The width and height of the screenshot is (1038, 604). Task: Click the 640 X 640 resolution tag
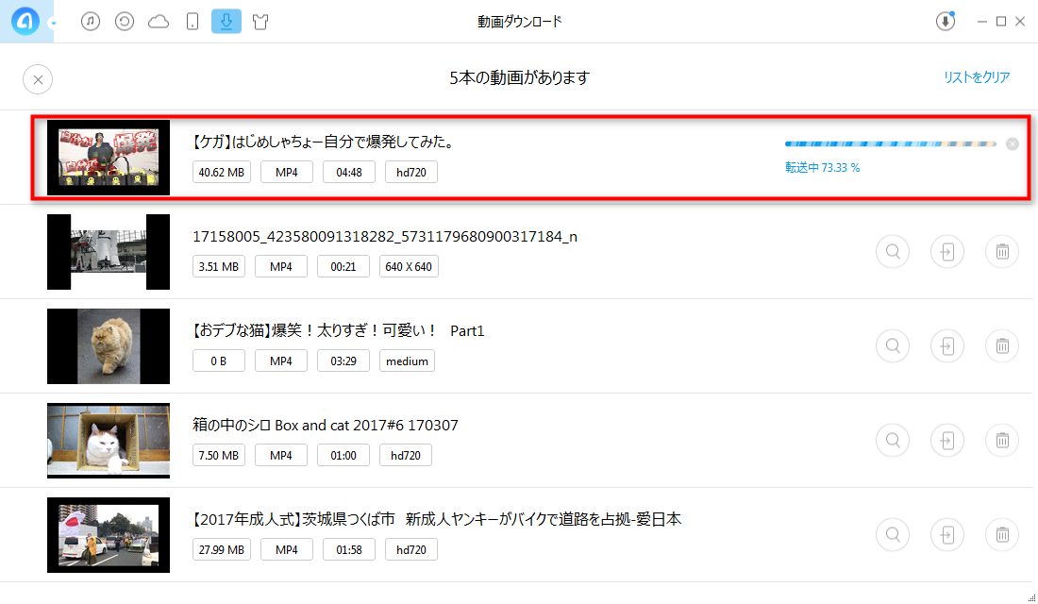(x=409, y=267)
